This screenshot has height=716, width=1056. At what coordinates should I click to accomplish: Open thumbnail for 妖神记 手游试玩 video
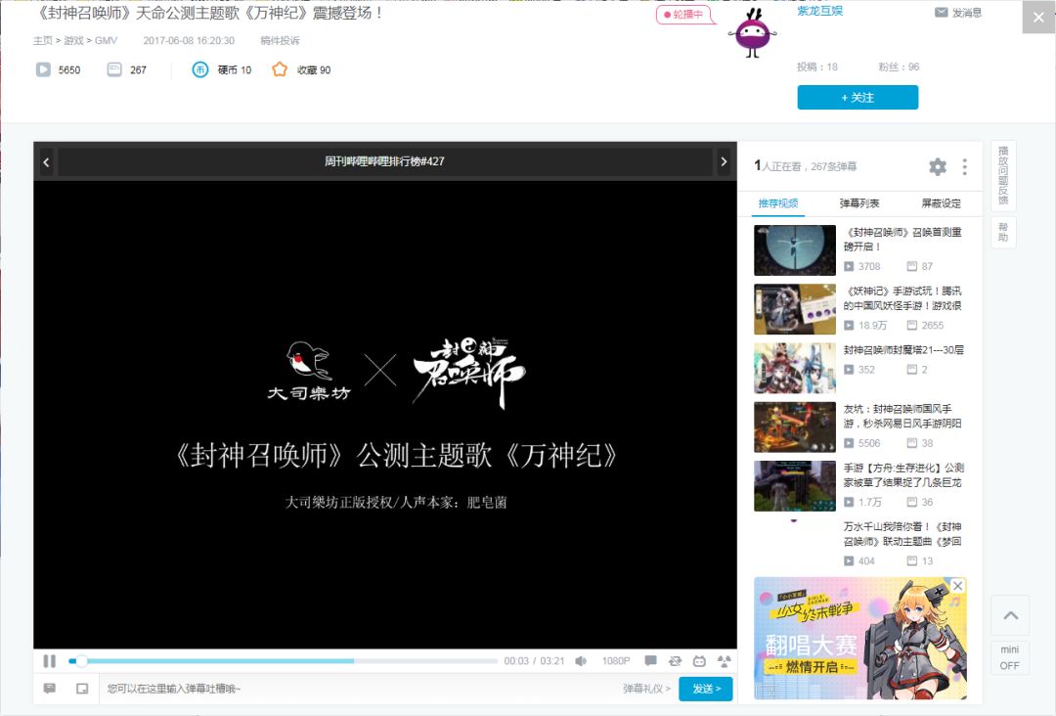coord(795,309)
